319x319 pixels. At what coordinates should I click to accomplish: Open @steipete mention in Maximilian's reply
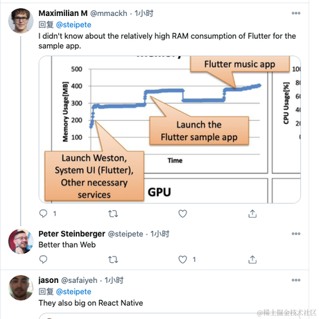tap(74, 25)
